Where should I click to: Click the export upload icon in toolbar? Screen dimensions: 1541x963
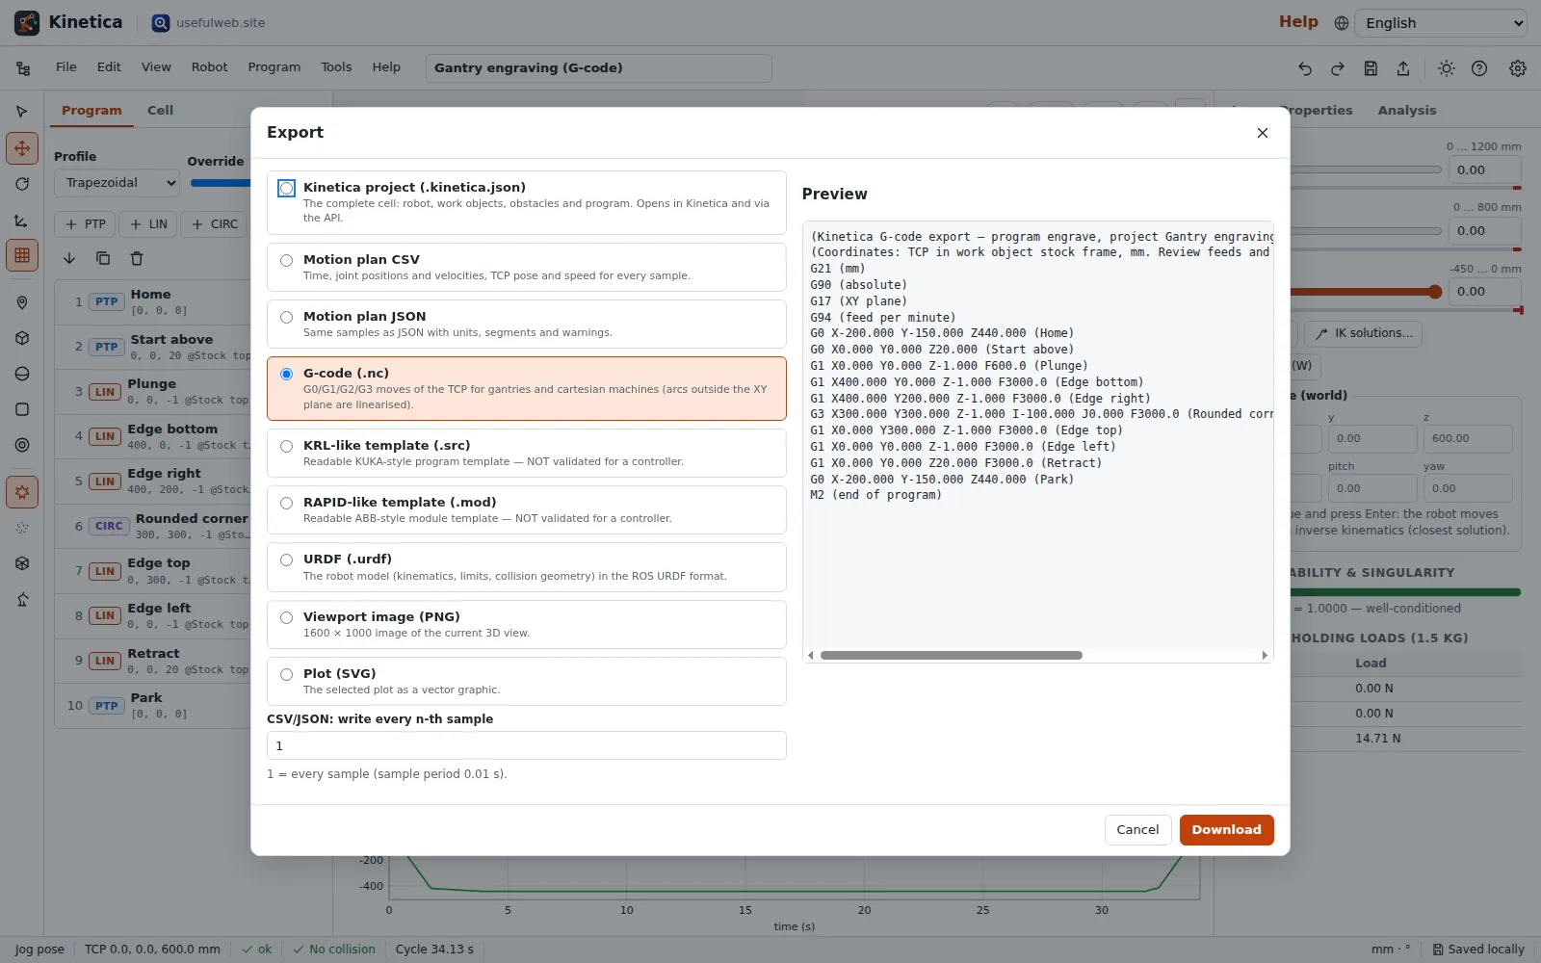[1403, 68]
